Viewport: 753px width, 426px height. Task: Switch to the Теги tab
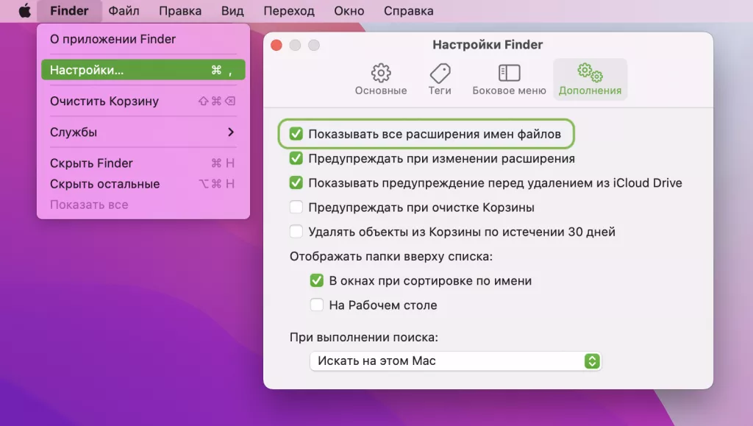coord(439,77)
